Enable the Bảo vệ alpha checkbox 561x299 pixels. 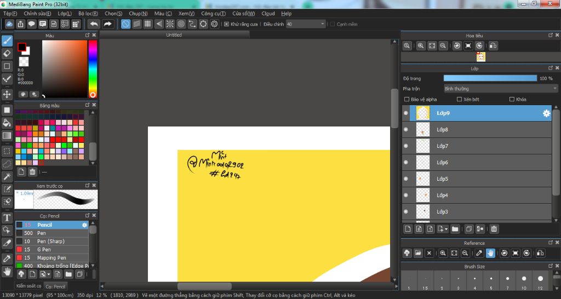click(407, 100)
